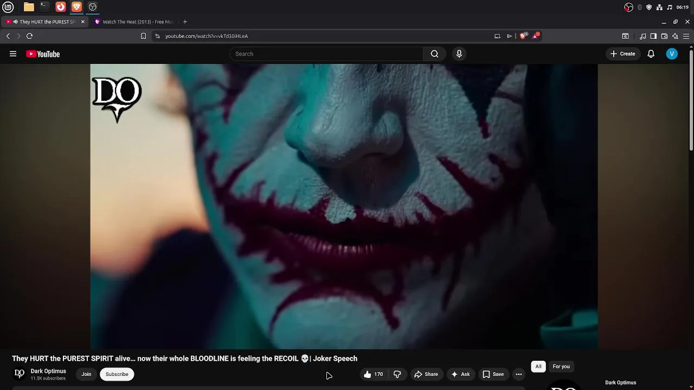The image size is (694, 390).
Task: Click the DO watermark on the video
Action: [x=117, y=100]
